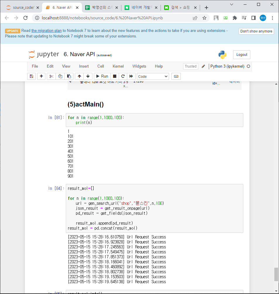The width and height of the screenshot is (279, 294).
Task: Open the Edit menu
Action: tap(50, 66)
